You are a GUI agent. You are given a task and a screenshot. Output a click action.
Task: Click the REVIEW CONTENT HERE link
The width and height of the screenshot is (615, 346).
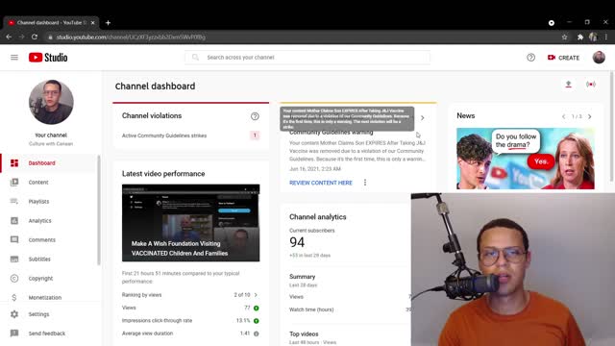[321, 183]
